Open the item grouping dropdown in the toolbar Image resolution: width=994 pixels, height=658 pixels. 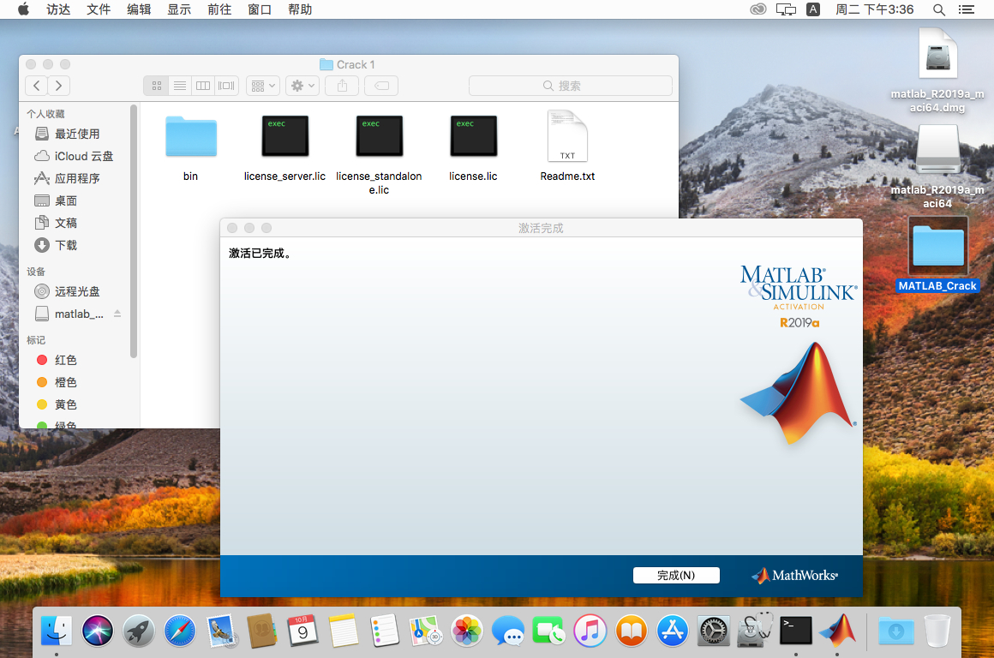tap(262, 85)
